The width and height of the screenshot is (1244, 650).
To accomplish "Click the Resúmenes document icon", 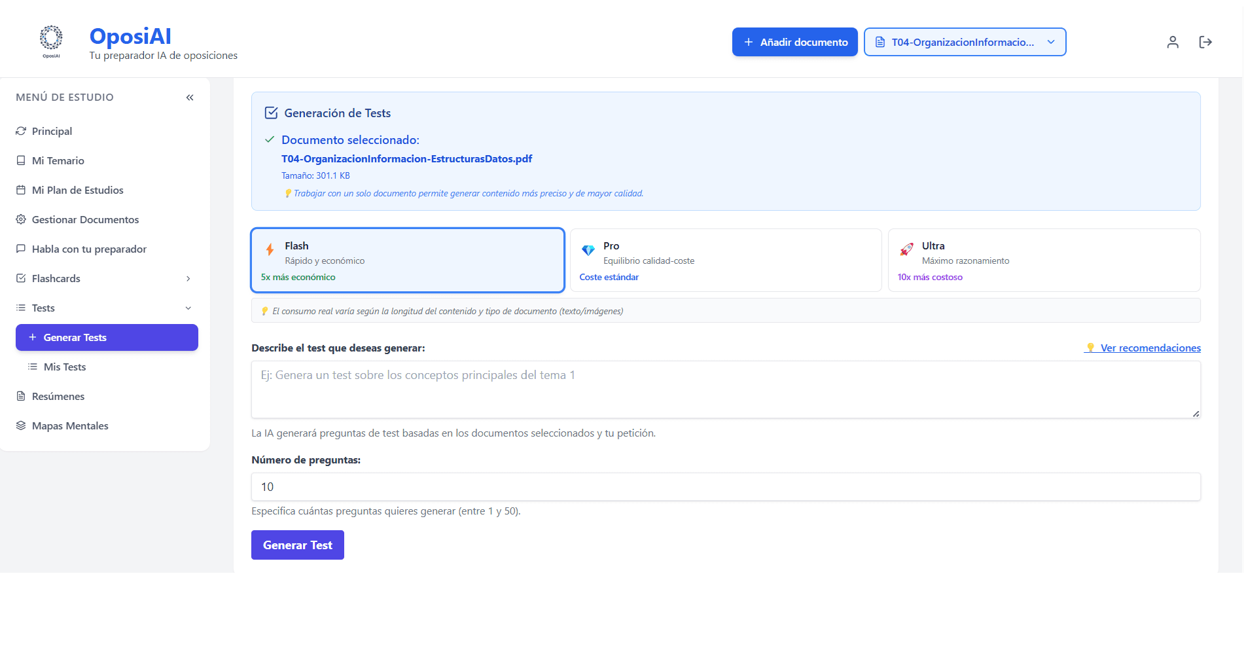I will [21, 396].
